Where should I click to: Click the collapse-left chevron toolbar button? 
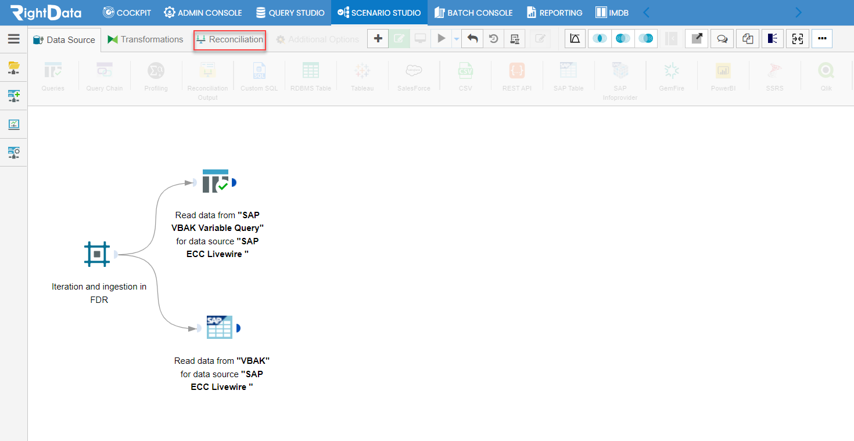(671, 39)
